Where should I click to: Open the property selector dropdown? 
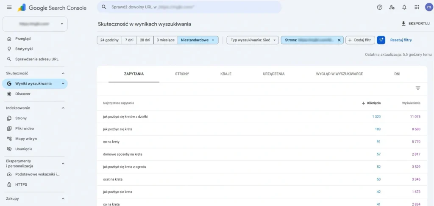[x=35, y=24]
